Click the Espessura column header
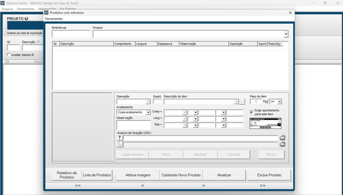The height and width of the screenshot is (195, 343). (168, 44)
